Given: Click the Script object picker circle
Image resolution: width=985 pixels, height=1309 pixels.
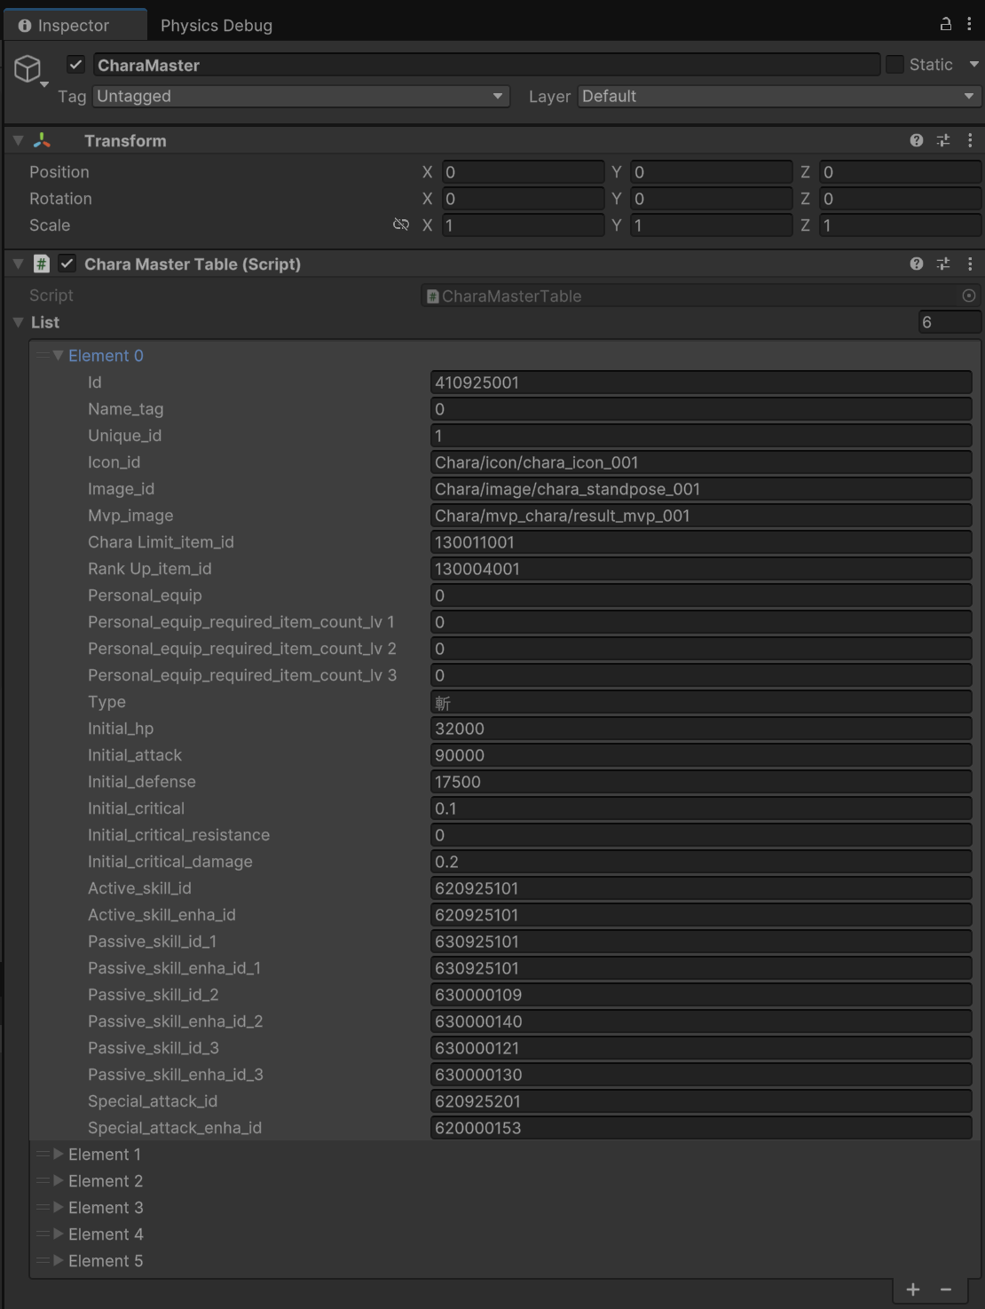Looking at the screenshot, I should (x=969, y=296).
